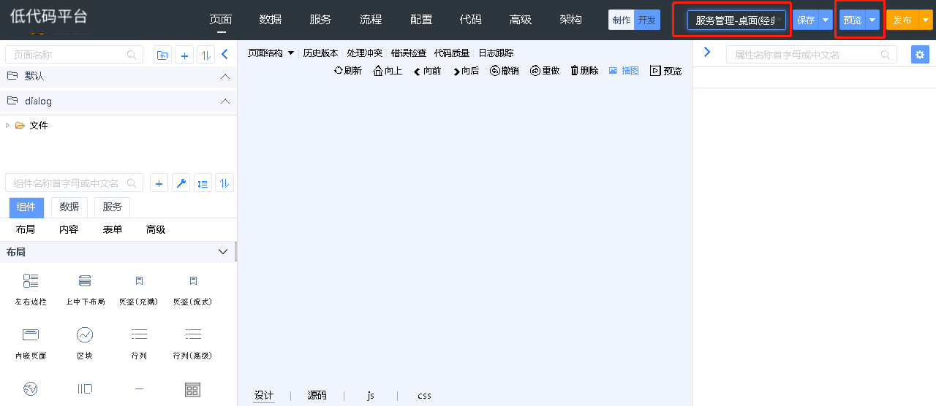Collapse the 布局 component group
Image resolution: width=936 pixels, height=406 pixels.
224,252
